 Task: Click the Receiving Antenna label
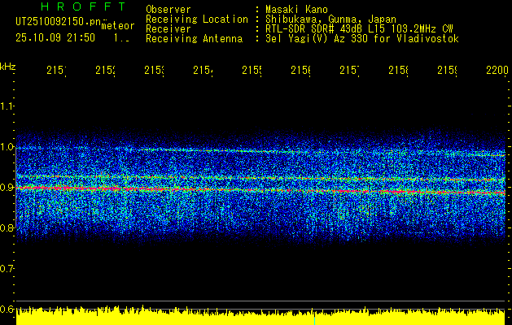click(x=194, y=39)
